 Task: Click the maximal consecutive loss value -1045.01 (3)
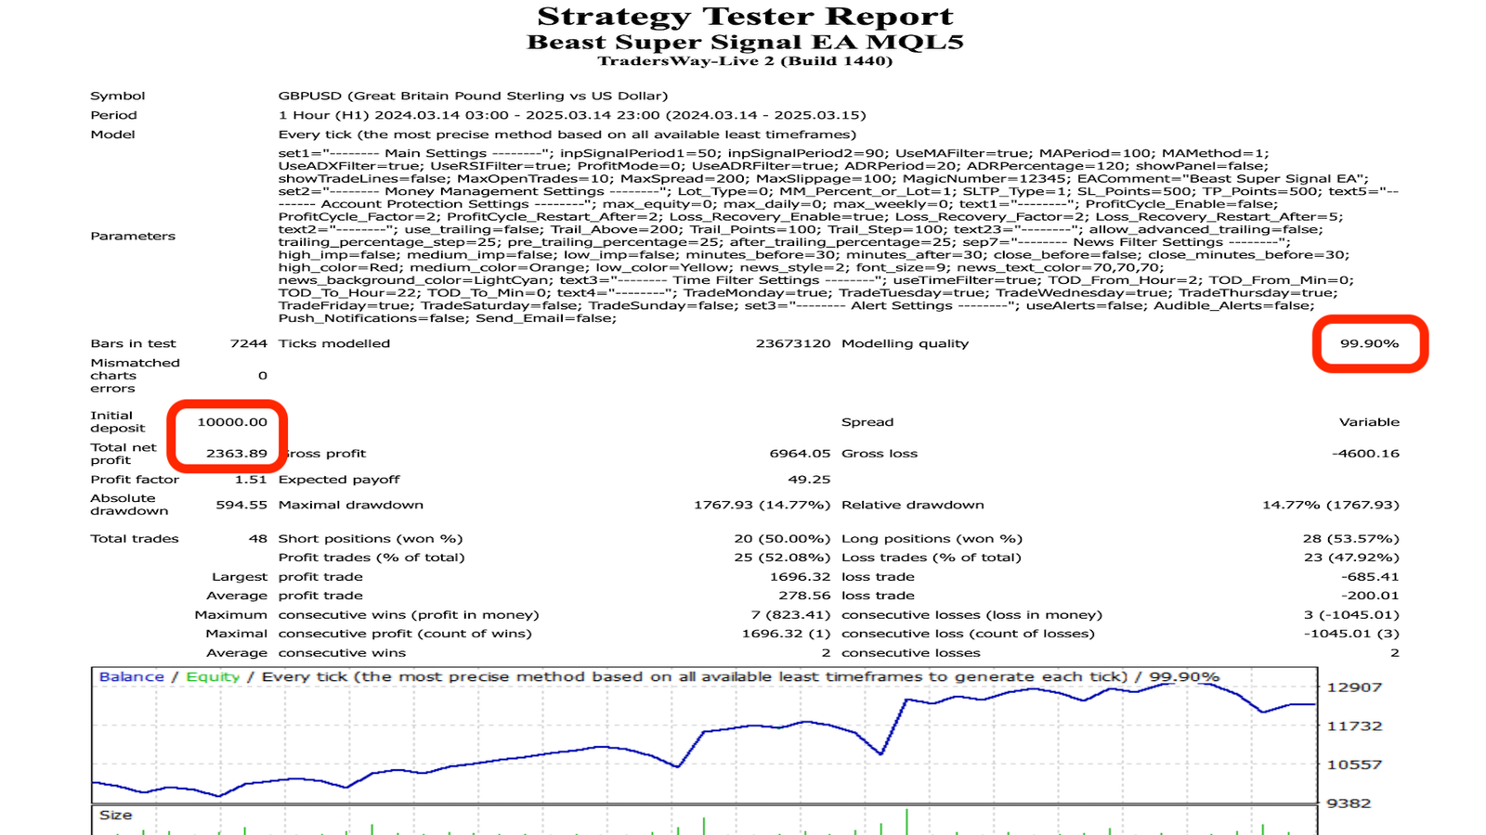[1351, 634]
